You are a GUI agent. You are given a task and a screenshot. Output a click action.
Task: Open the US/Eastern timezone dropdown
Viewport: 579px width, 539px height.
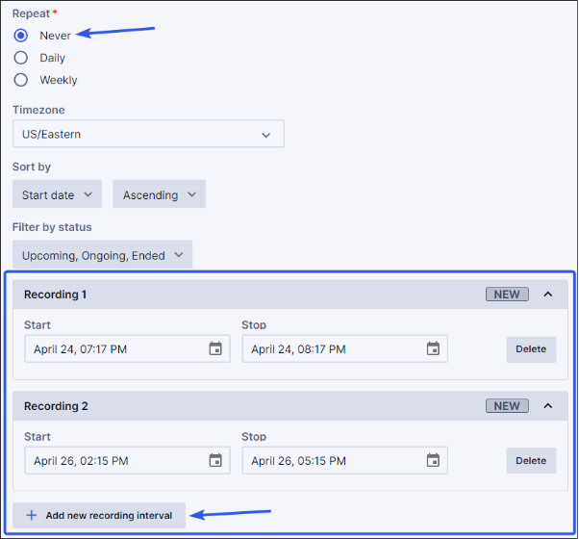coord(148,135)
